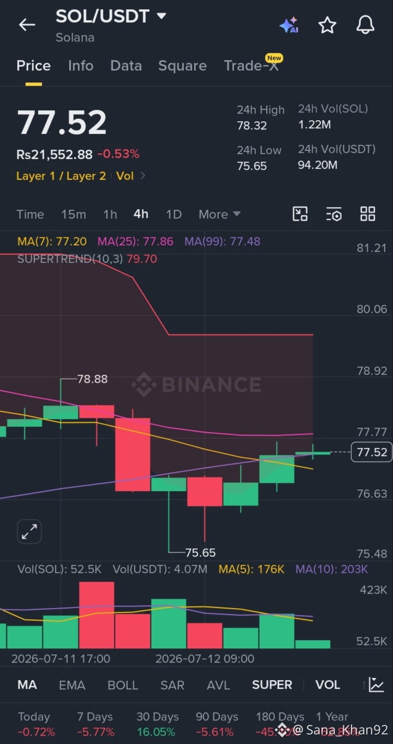Viewport: 393px width, 744px height.
Task: Switch to the Price tab
Action: click(33, 66)
